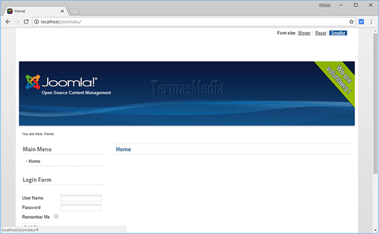Click the Reset font size link
This screenshot has width=379, height=234.
[321, 33]
